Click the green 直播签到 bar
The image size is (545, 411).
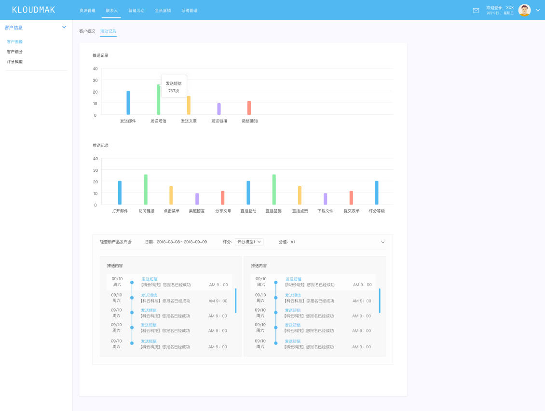pyautogui.click(x=274, y=190)
